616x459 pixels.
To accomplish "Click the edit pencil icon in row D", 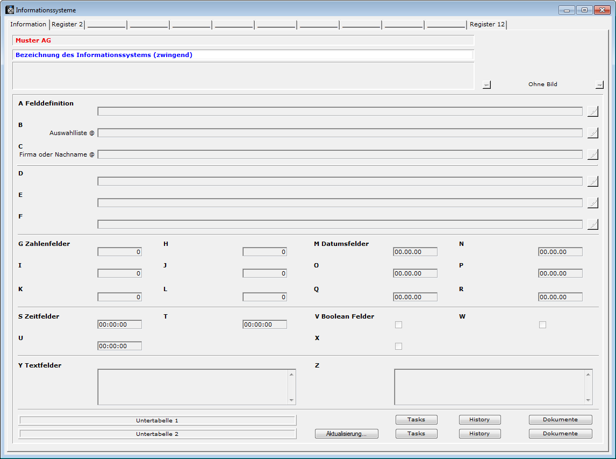I will (592, 181).
